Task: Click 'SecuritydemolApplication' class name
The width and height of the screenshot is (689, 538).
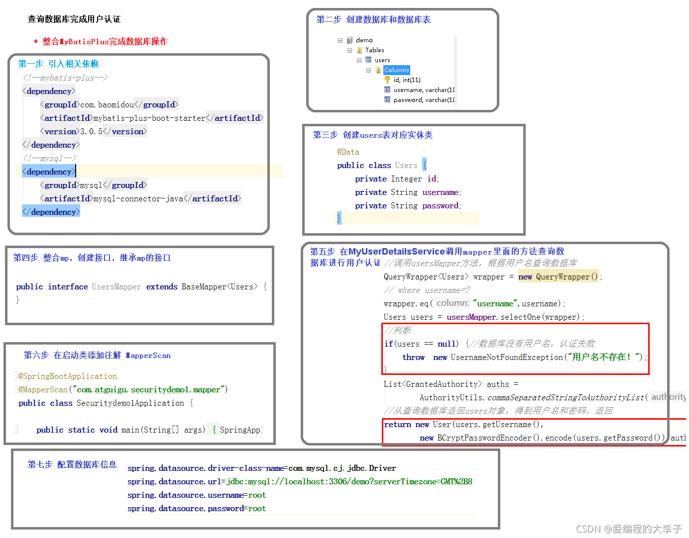Action: [130, 403]
